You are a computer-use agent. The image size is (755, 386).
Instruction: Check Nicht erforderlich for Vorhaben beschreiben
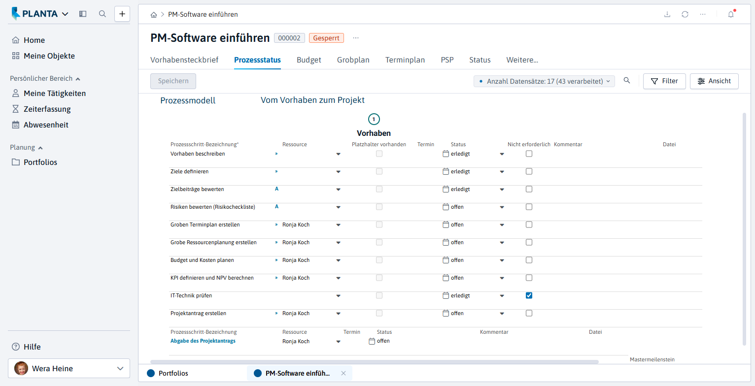pos(529,154)
